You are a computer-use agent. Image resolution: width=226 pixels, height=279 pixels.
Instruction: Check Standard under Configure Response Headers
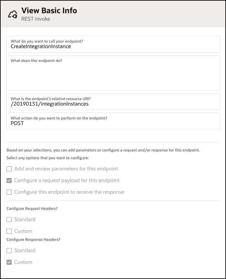(10, 250)
